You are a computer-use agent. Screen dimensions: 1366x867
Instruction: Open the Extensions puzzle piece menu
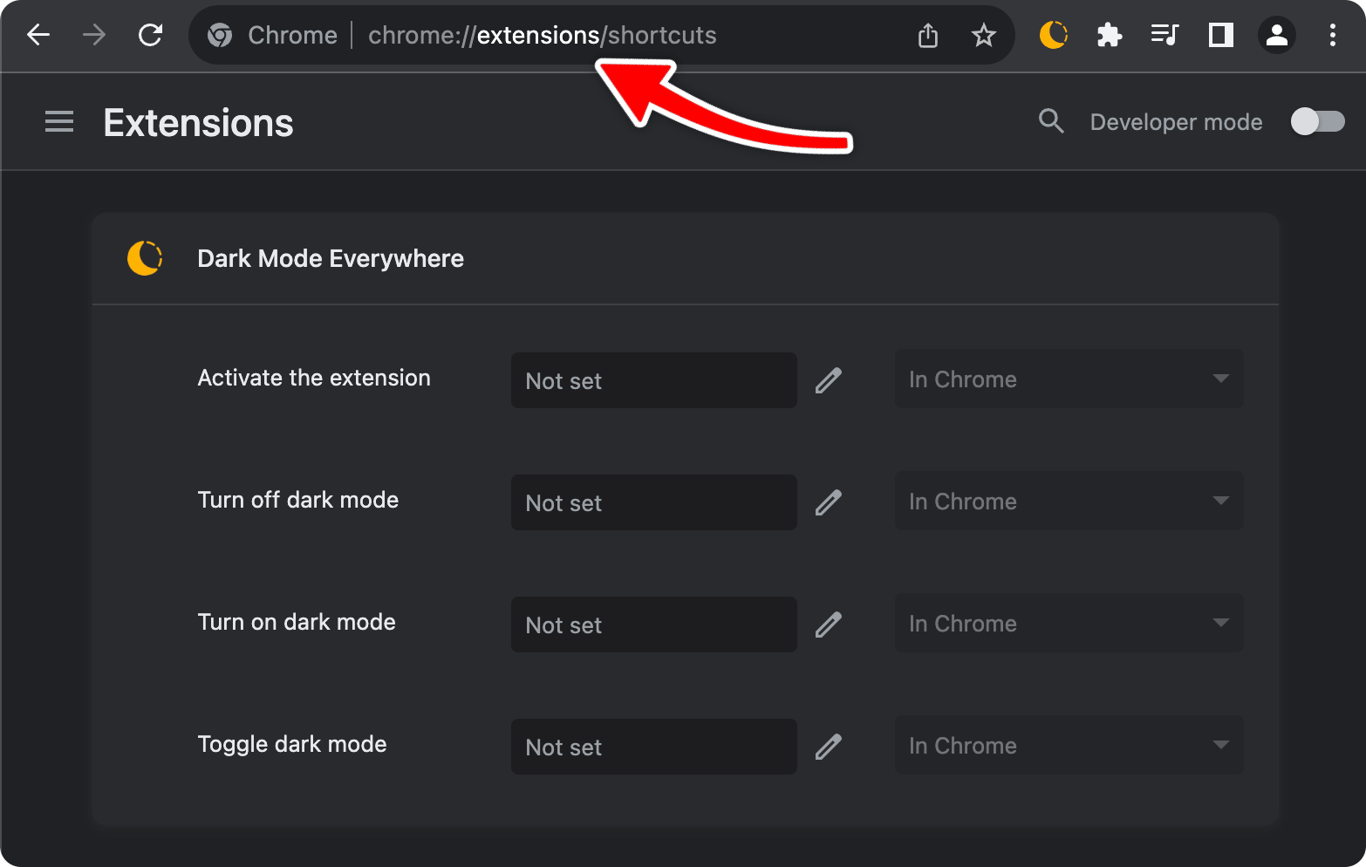tap(1110, 35)
